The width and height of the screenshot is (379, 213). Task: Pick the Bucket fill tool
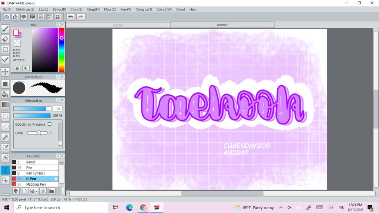[5, 94]
